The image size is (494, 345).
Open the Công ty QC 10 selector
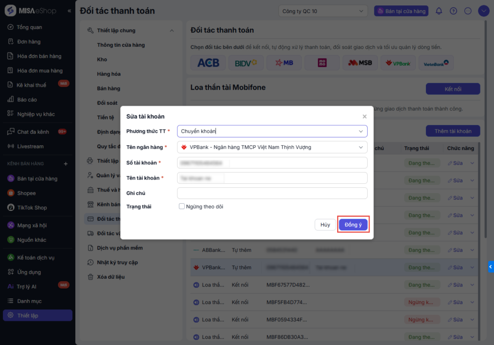[323, 11]
